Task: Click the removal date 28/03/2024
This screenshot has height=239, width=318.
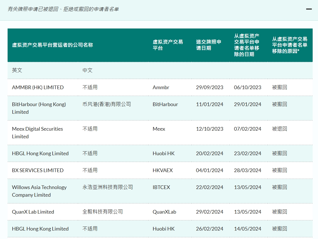Action: (247, 170)
